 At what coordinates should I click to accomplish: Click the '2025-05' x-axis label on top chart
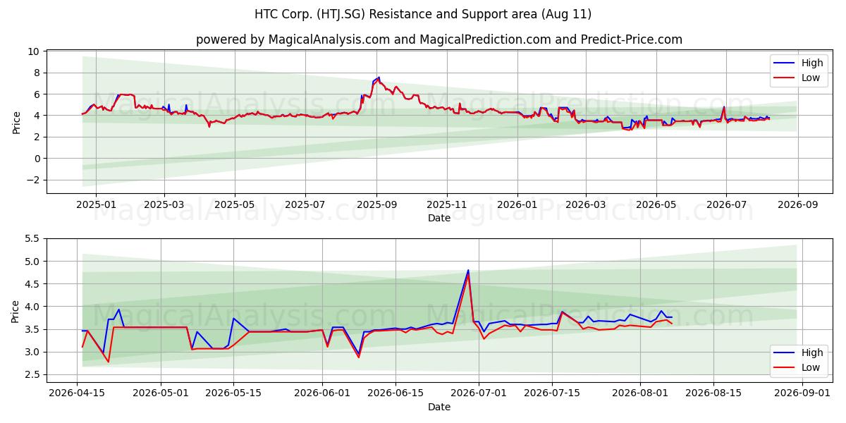pyautogui.click(x=234, y=205)
